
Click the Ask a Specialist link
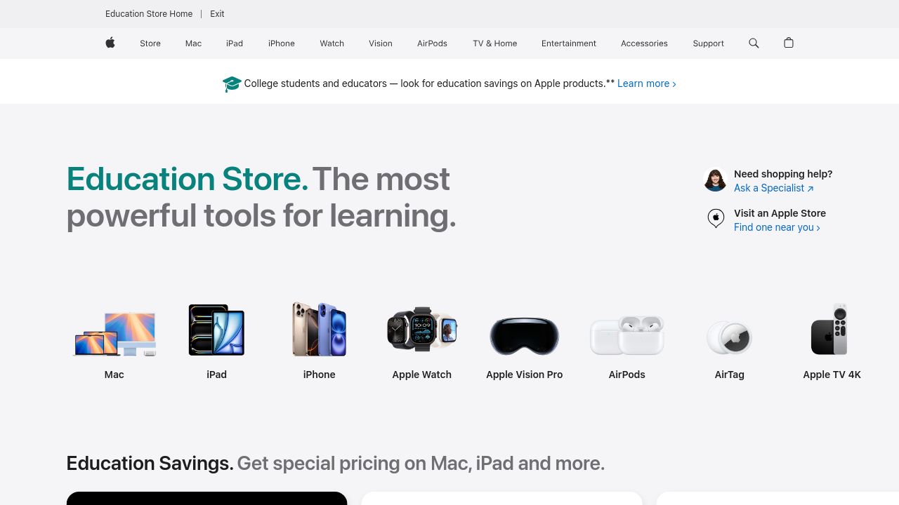tap(773, 188)
